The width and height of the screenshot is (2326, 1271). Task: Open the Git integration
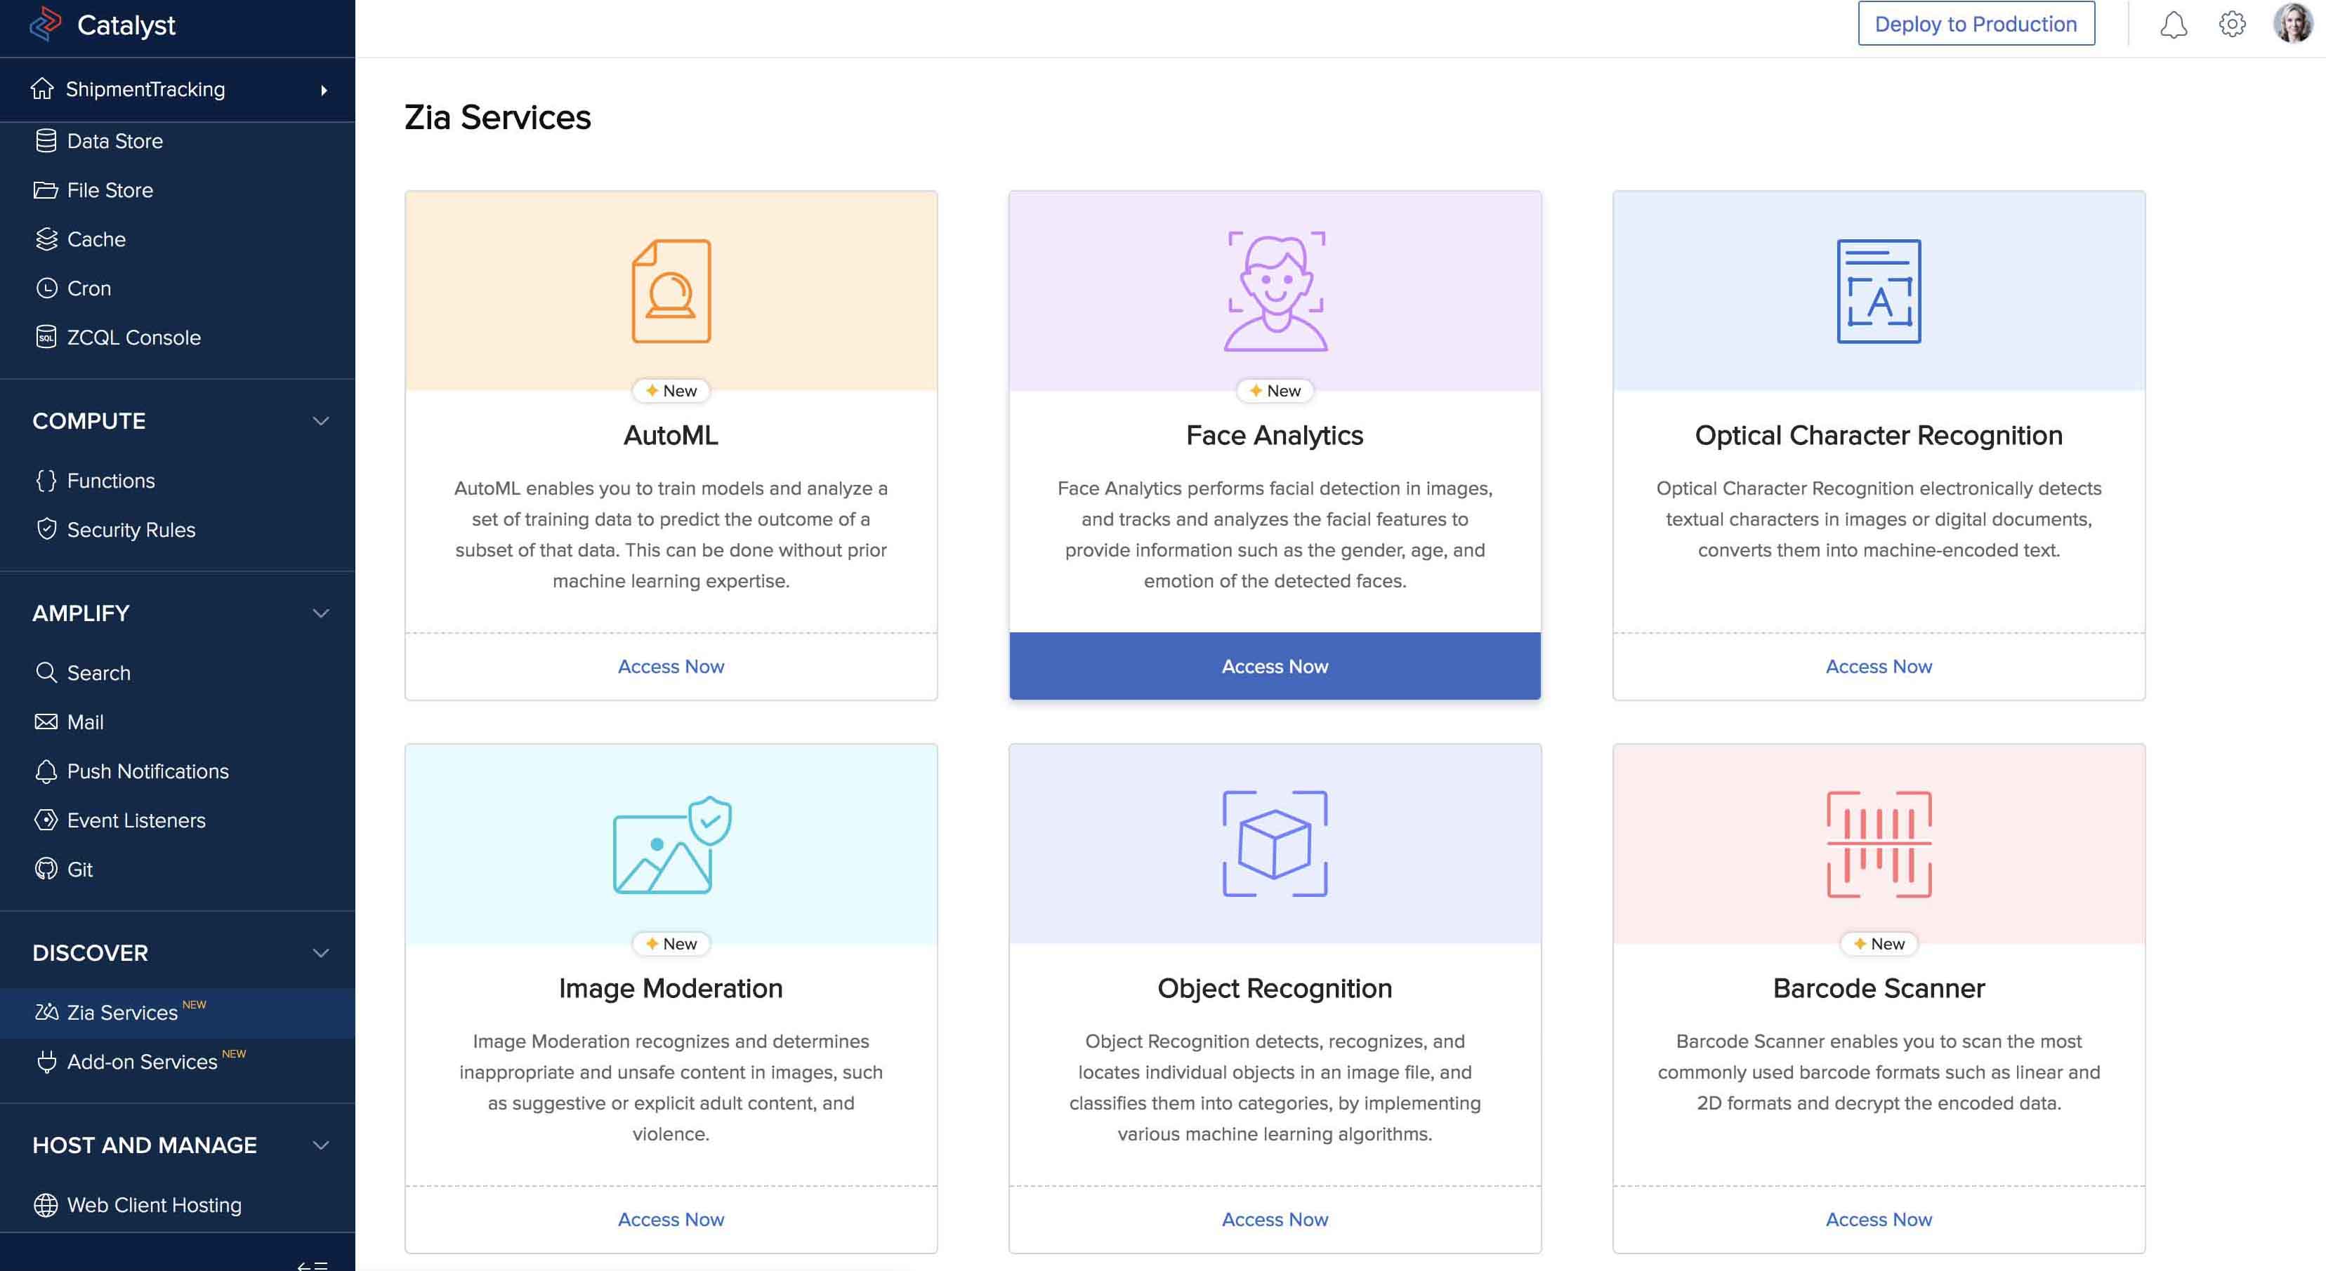tap(79, 869)
